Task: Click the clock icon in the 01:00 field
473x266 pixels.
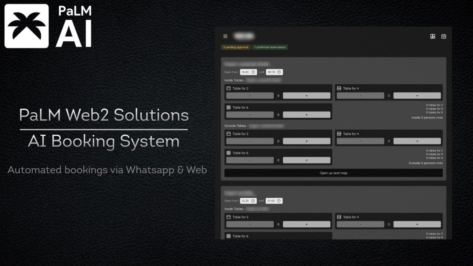Action: click(x=278, y=201)
